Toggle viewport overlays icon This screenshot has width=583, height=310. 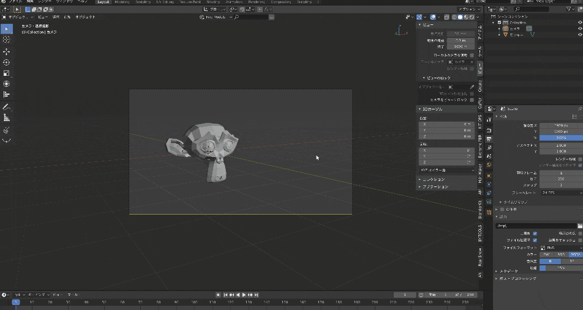click(x=433, y=17)
